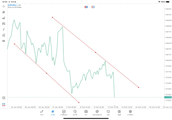Open the Mailbox (กล่องจดหมาย) tab
The width and height of the screenshot is (172, 120).
[97, 112]
